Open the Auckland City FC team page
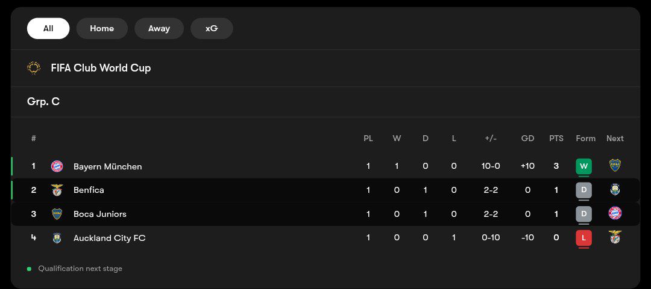The image size is (651, 289). pyautogui.click(x=110, y=238)
